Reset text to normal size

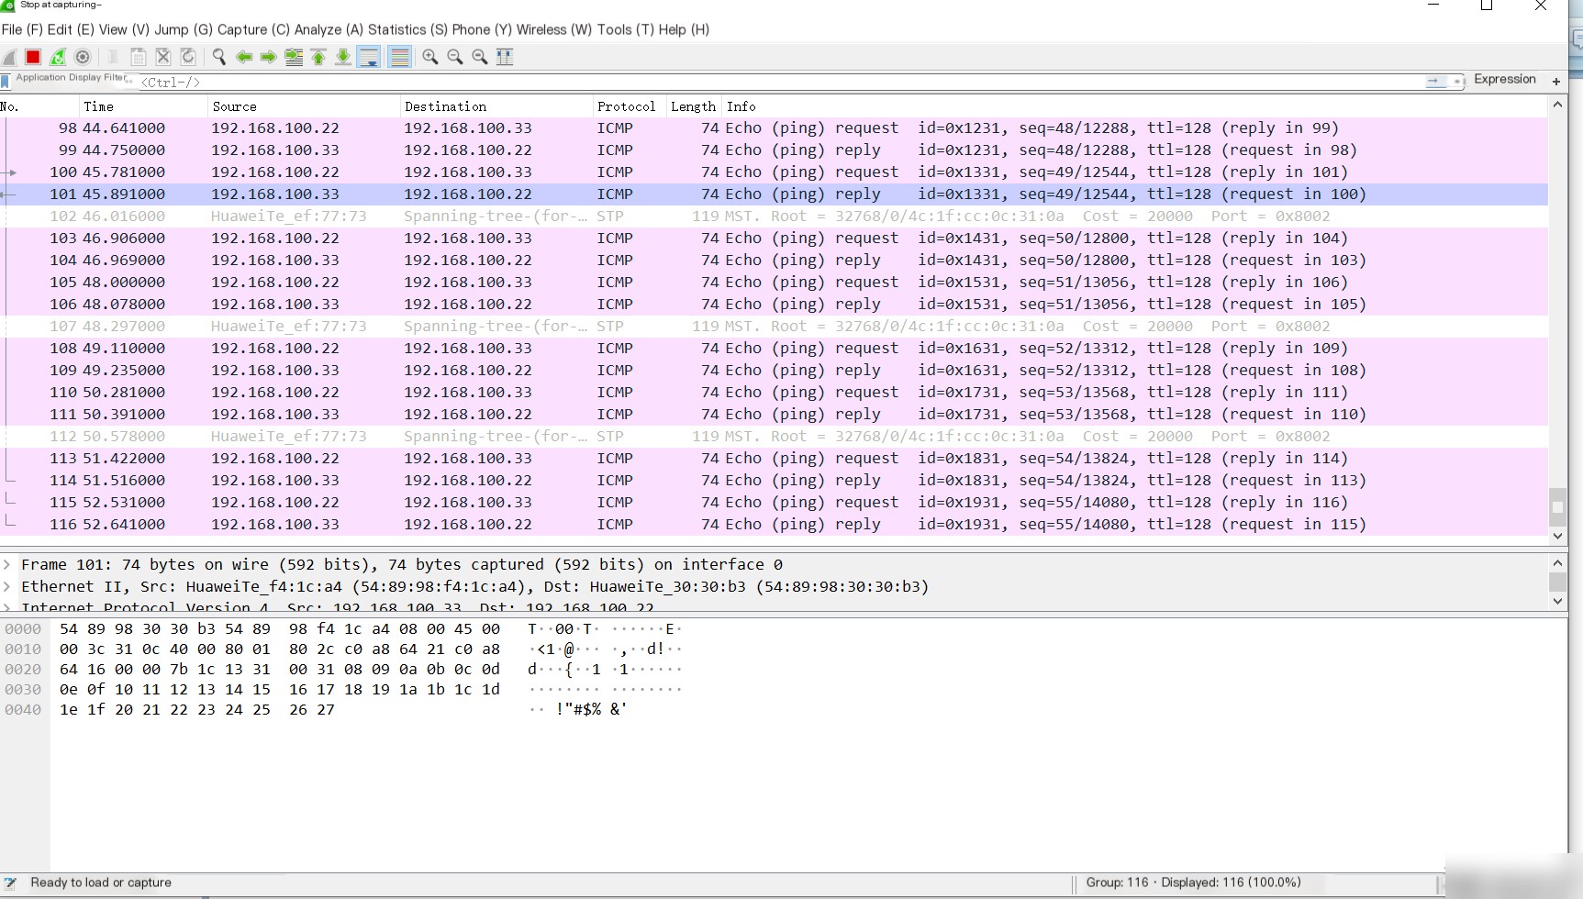479,57
